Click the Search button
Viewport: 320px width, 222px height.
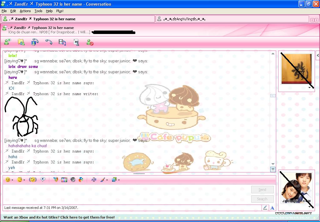[262, 199]
